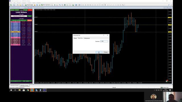
Task: Open the Сервис menu
Action: (29, 3)
